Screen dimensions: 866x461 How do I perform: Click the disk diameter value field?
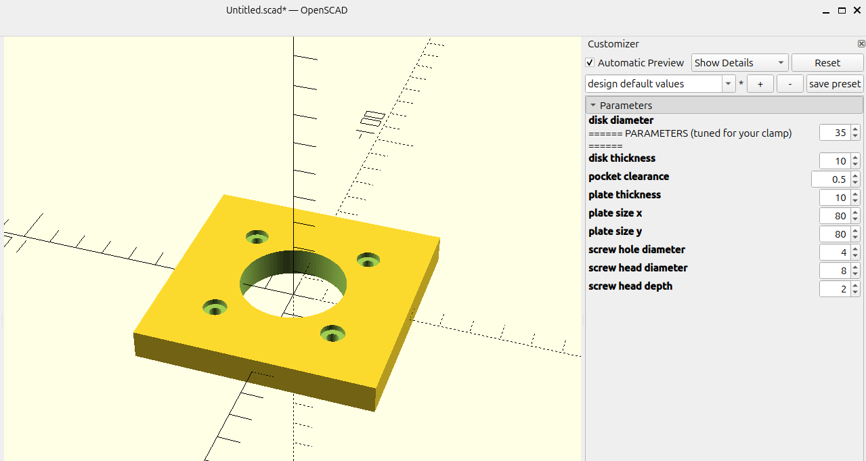pyautogui.click(x=835, y=133)
